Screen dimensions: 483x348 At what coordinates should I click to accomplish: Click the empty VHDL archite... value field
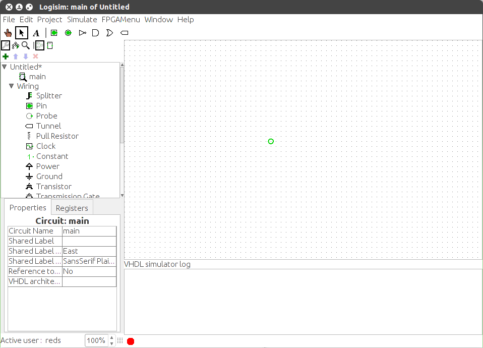(x=89, y=281)
